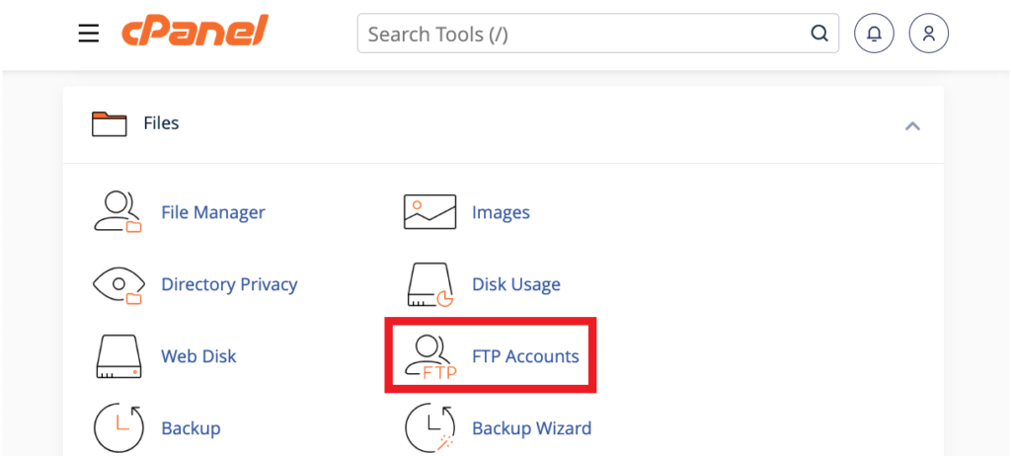1011x456 pixels.
Task: Open the user account menu
Action: coord(928,33)
